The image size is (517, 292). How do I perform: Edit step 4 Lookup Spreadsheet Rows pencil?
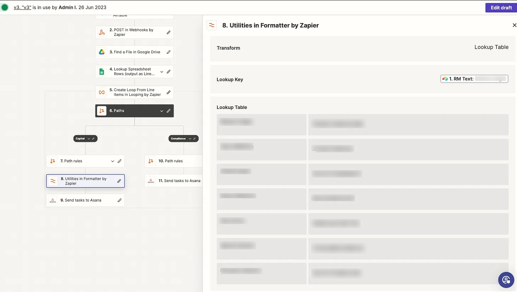tap(169, 72)
